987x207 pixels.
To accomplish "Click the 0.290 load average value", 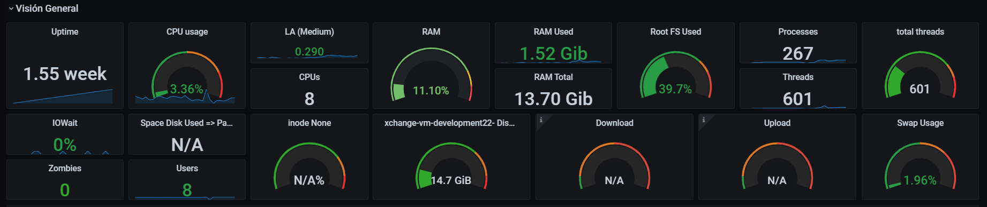I will point(310,52).
